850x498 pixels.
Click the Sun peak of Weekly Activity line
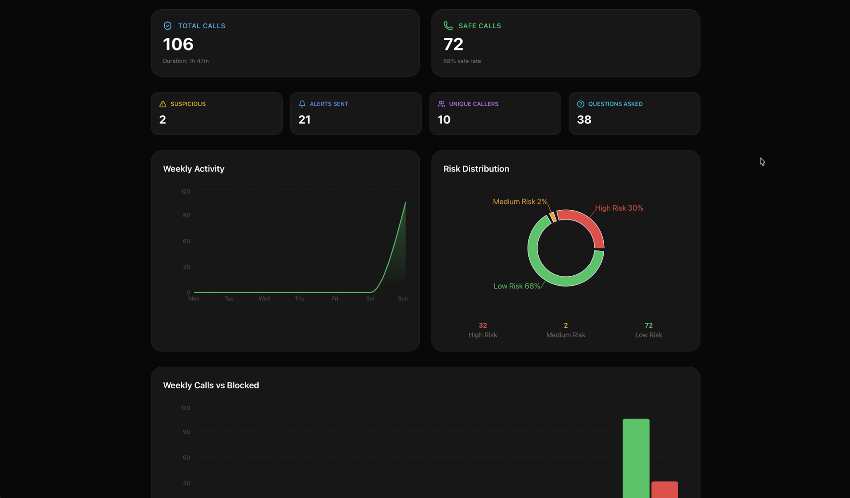[405, 203]
